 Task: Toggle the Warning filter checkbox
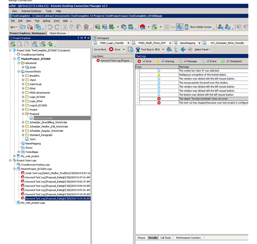(163, 61)
